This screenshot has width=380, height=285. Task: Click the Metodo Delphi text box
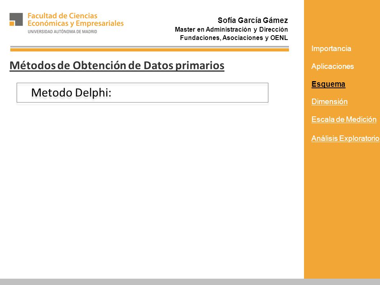142,93
